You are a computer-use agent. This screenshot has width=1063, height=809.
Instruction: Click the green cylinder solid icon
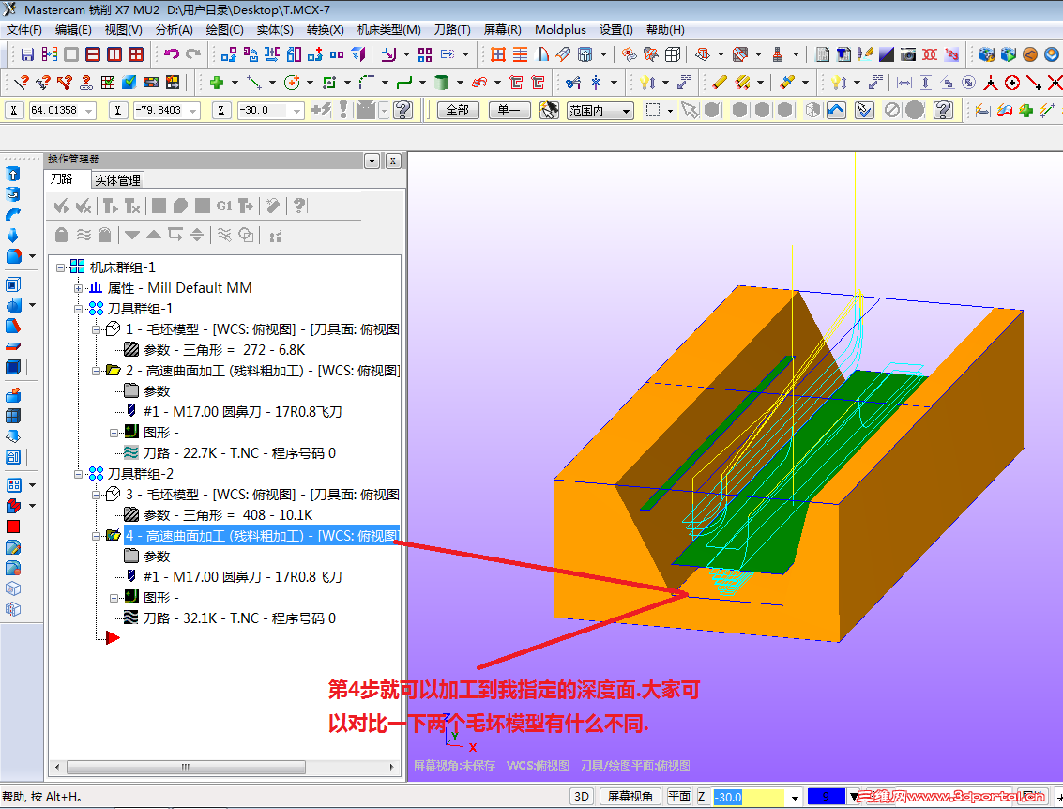click(x=441, y=83)
